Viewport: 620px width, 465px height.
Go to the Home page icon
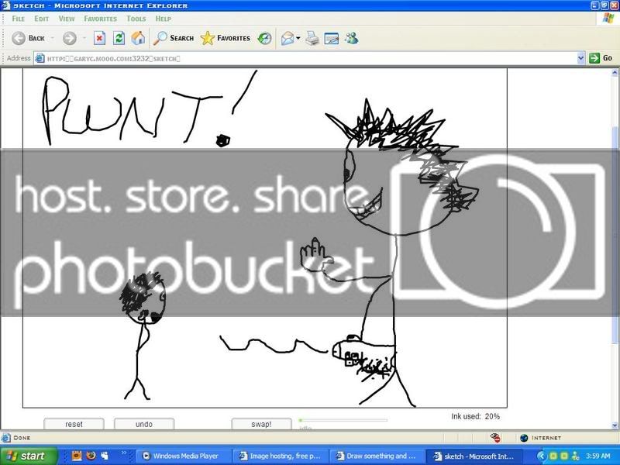tap(138, 38)
